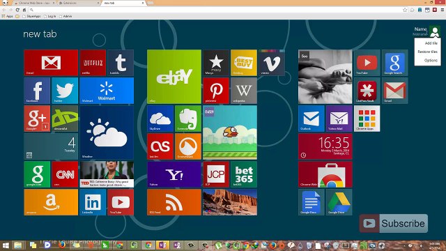446x251 pixels.
Task: Open the bet365 tile
Action: click(244, 174)
